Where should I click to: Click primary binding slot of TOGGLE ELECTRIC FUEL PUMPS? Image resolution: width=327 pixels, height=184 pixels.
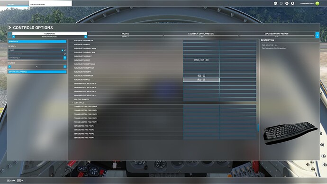point(201,106)
